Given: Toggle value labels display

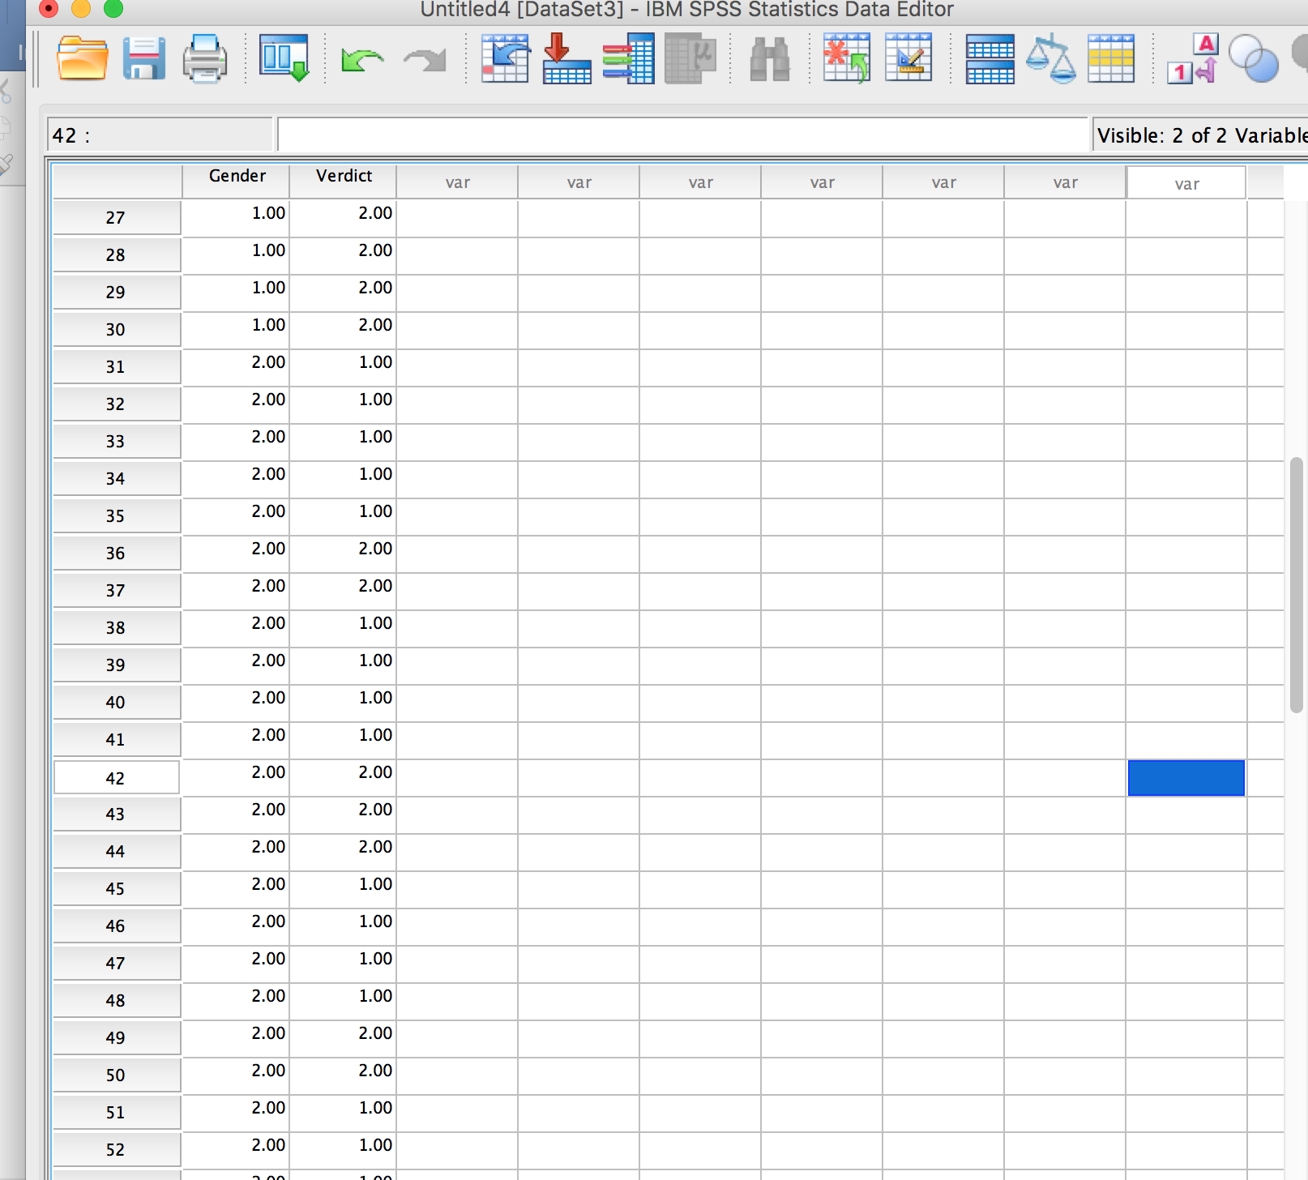Looking at the screenshot, I should point(1191,59).
